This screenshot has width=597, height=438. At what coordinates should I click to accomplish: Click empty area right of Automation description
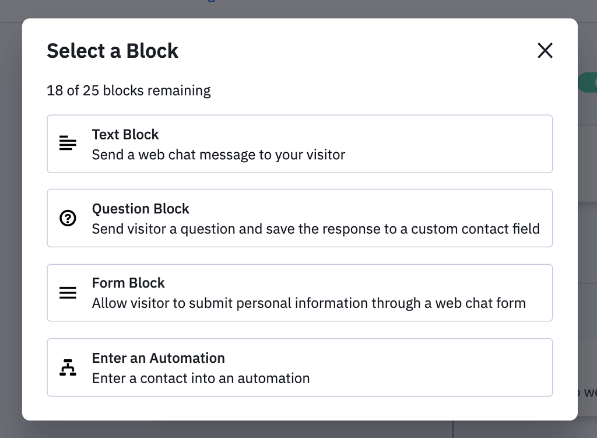point(431,378)
